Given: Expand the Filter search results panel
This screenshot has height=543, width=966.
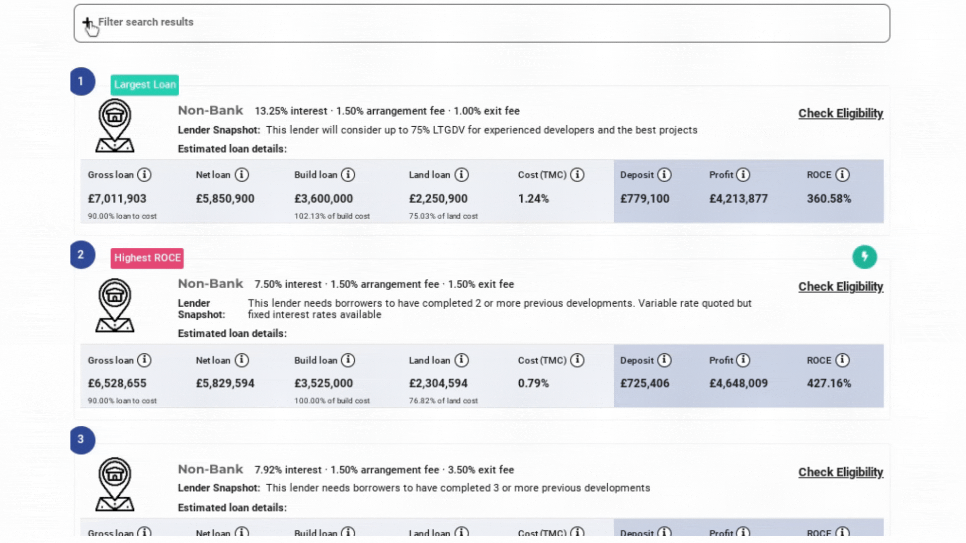Looking at the screenshot, I should (145, 22).
